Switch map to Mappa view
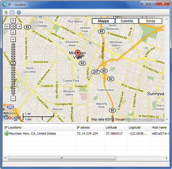Image resolution: width=172 pixels, height=169 pixels. click(103, 21)
